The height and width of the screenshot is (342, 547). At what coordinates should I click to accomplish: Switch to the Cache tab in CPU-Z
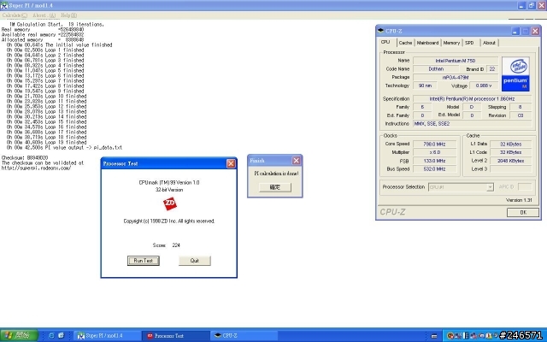pyautogui.click(x=405, y=42)
